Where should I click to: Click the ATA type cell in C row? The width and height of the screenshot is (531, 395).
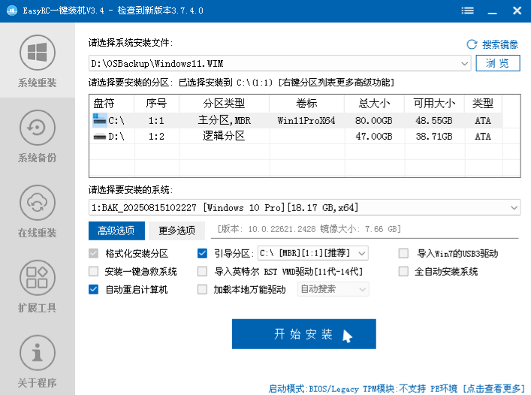click(x=483, y=121)
